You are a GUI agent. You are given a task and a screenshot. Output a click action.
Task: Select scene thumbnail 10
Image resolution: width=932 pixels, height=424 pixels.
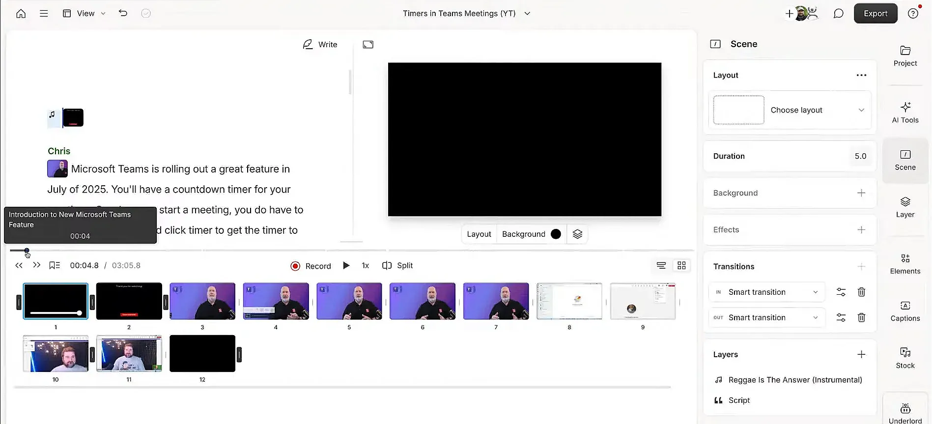pyautogui.click(x=56, y=354)
